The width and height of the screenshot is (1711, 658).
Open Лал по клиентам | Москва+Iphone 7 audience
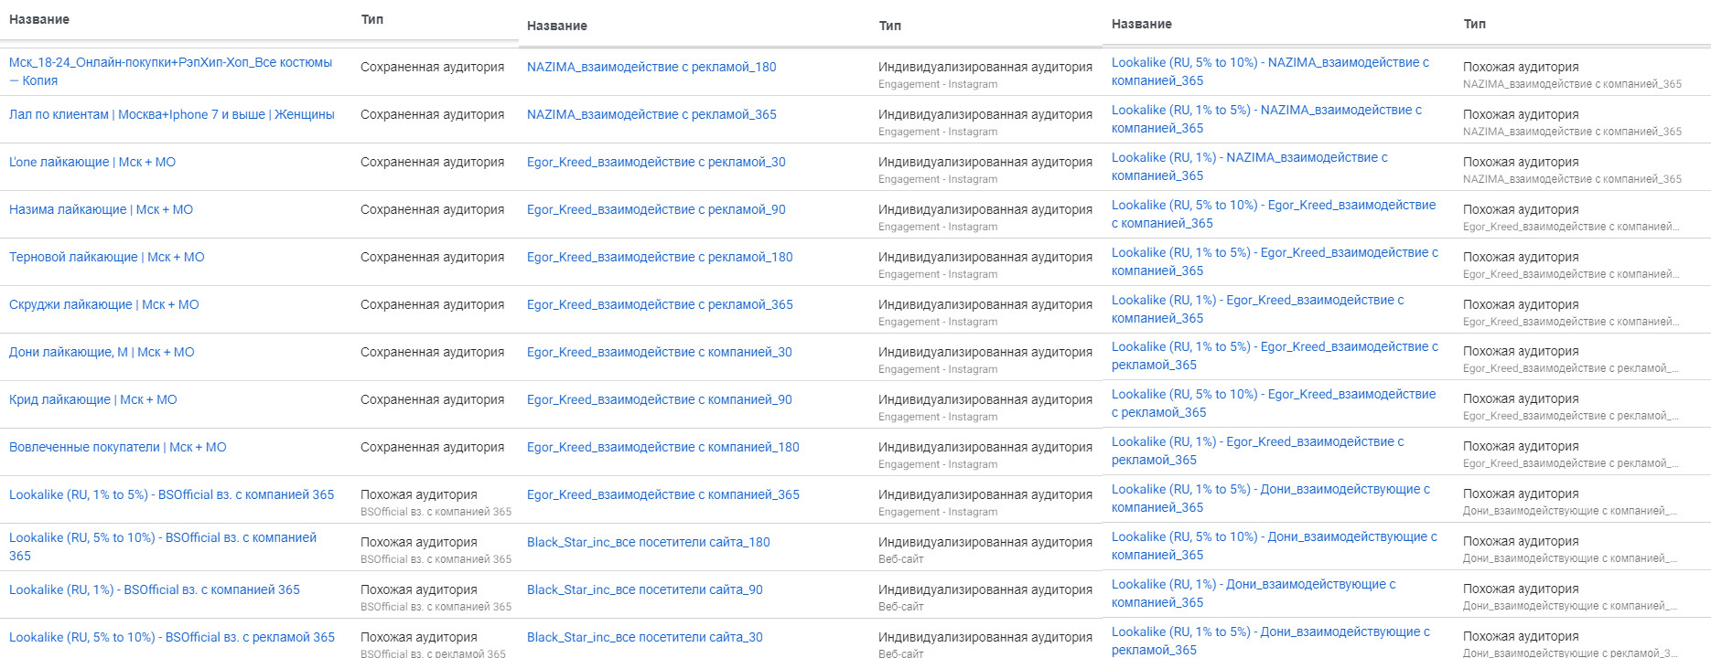pyautogui.click(x=172, y=114)
